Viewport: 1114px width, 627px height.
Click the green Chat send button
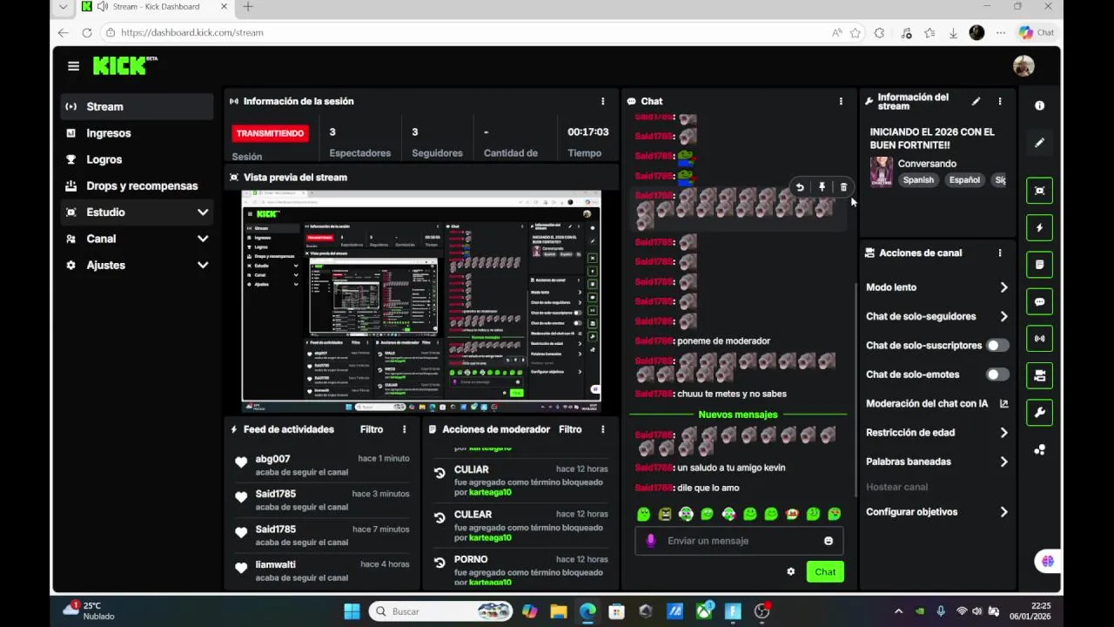pos(825,572)
